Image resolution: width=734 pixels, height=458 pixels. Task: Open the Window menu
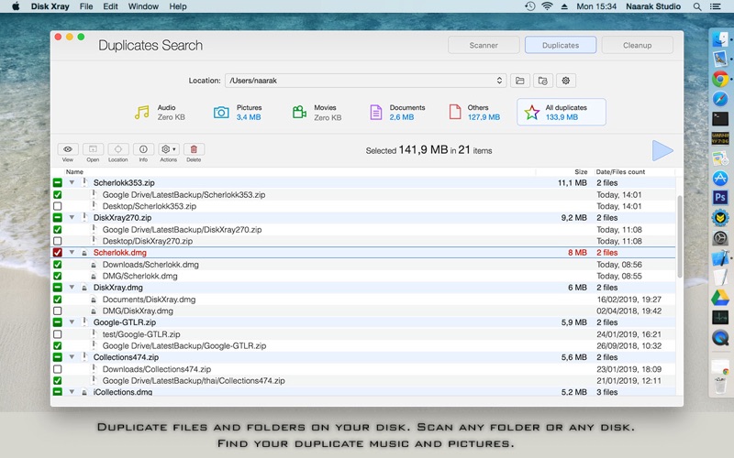pyautogui.click(x=143, y=6)
